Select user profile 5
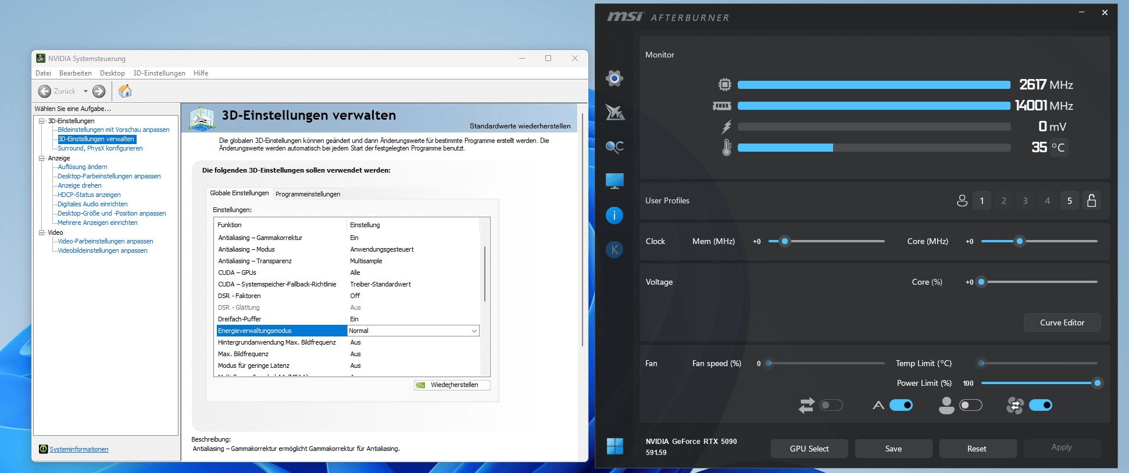Screen dimensions: 1129x473 click(1070, 200)
